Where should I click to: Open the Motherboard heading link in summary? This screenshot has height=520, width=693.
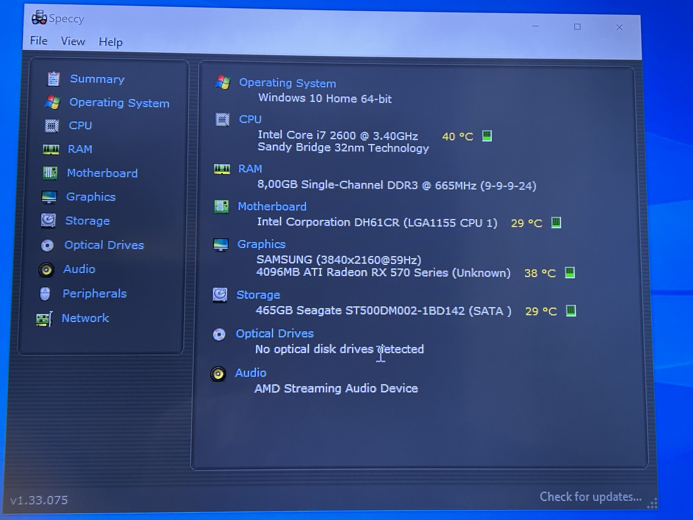[272, 207]
